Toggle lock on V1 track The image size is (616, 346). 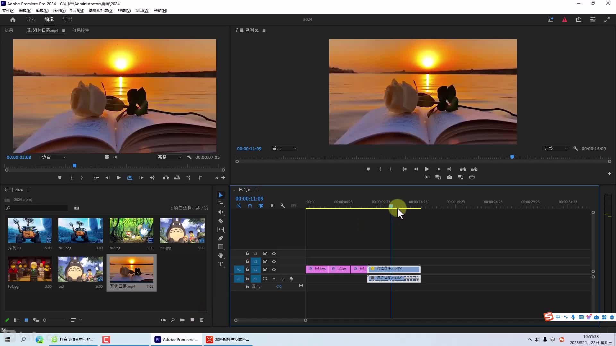247,269
